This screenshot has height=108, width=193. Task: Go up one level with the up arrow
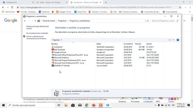coord(35,21)
